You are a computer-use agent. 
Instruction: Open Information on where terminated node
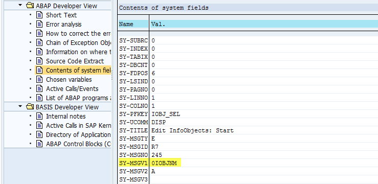(78, 52)
